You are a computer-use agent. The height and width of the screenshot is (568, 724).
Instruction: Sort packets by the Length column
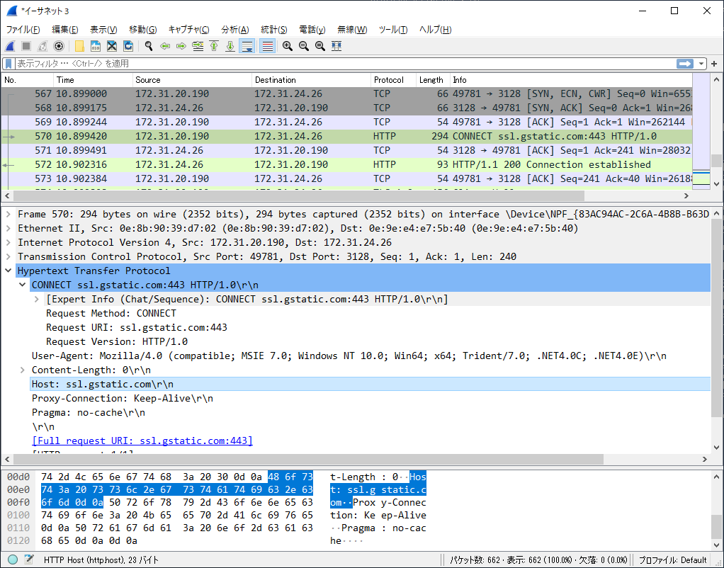pos(433,80)
